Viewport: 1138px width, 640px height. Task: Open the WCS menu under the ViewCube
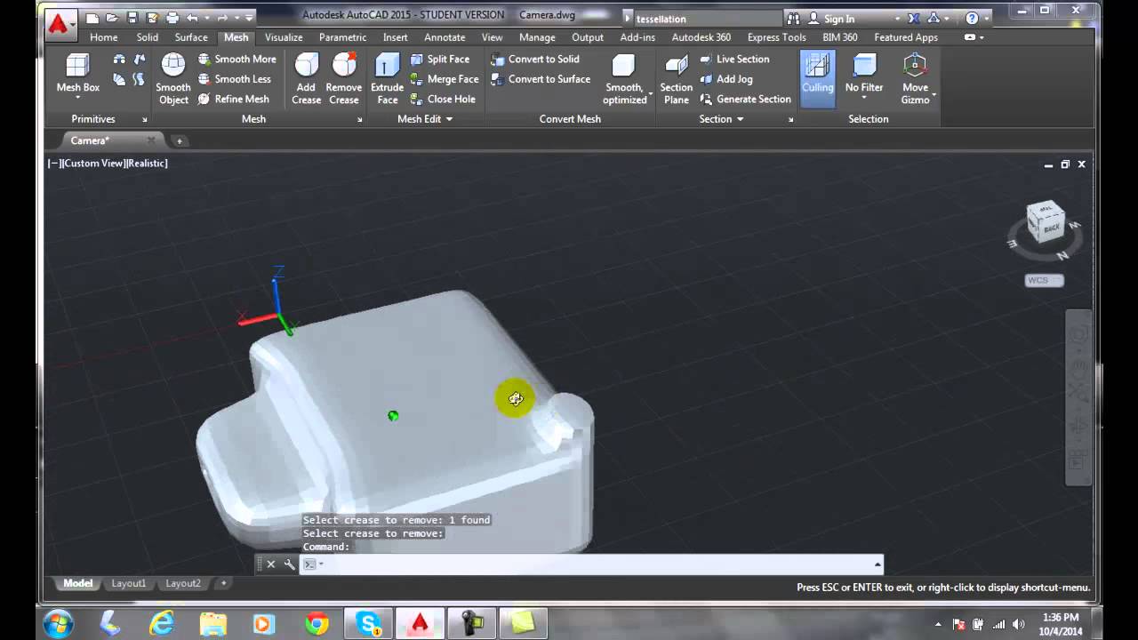1044,280
